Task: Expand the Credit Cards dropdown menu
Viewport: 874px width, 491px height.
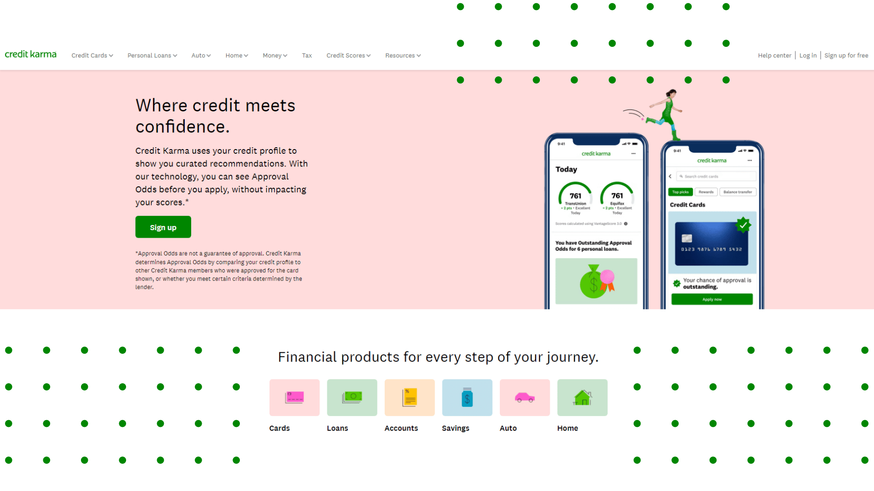Action: click(91, 55)
